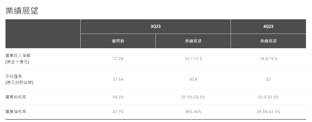312x122 pixels.
Task: Click the 54.3% gross margin value
Action: [118, 97]
